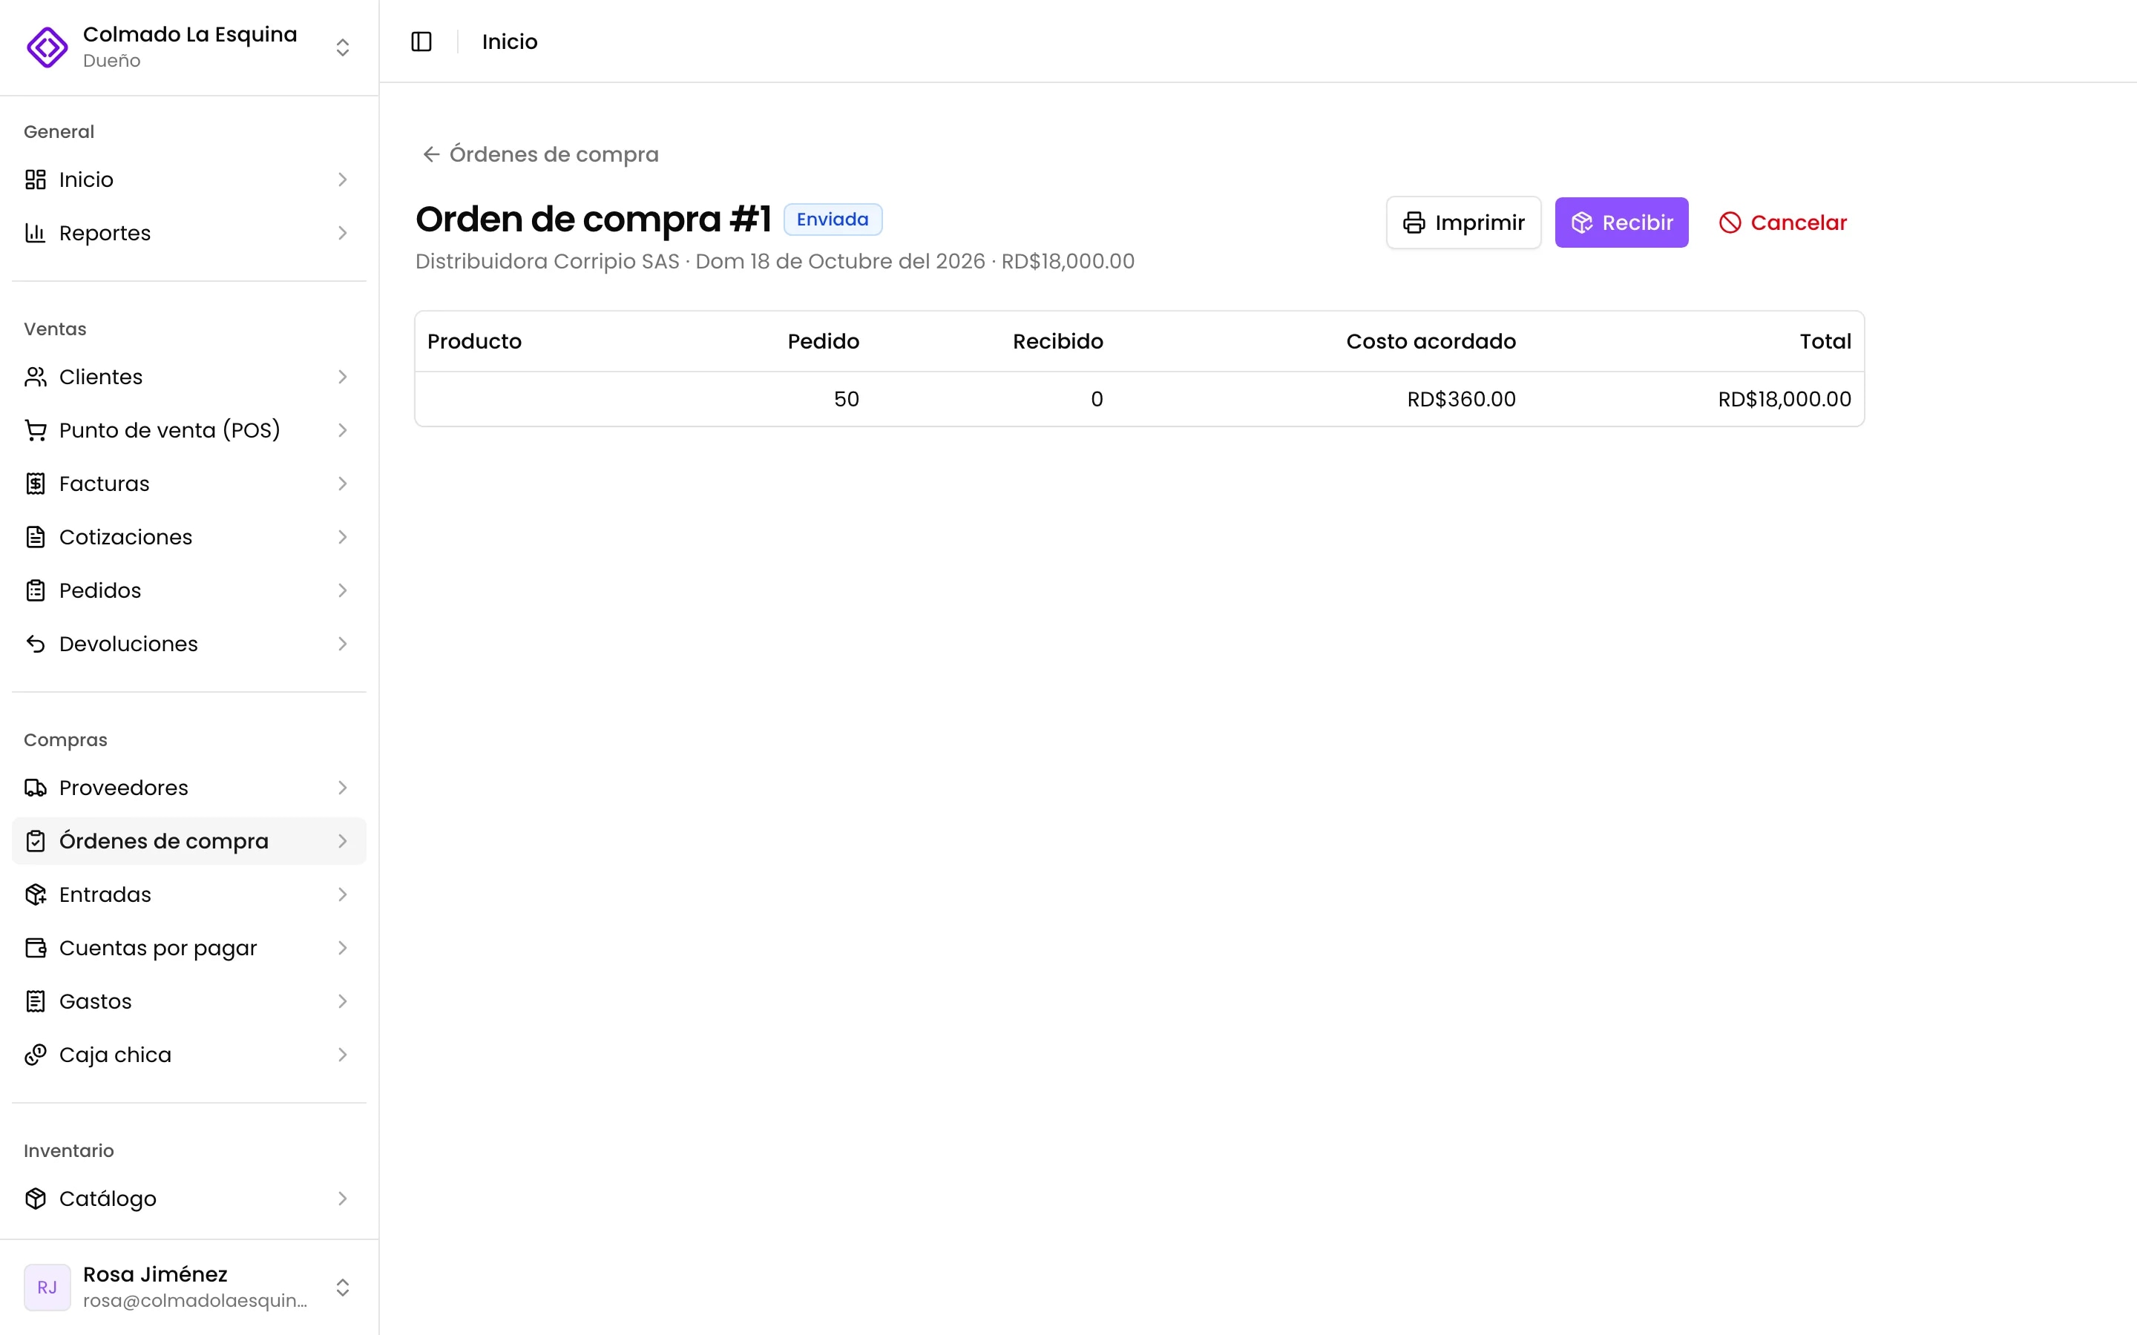Go back via Órdenes de compra link

click(x=540, y=154)
